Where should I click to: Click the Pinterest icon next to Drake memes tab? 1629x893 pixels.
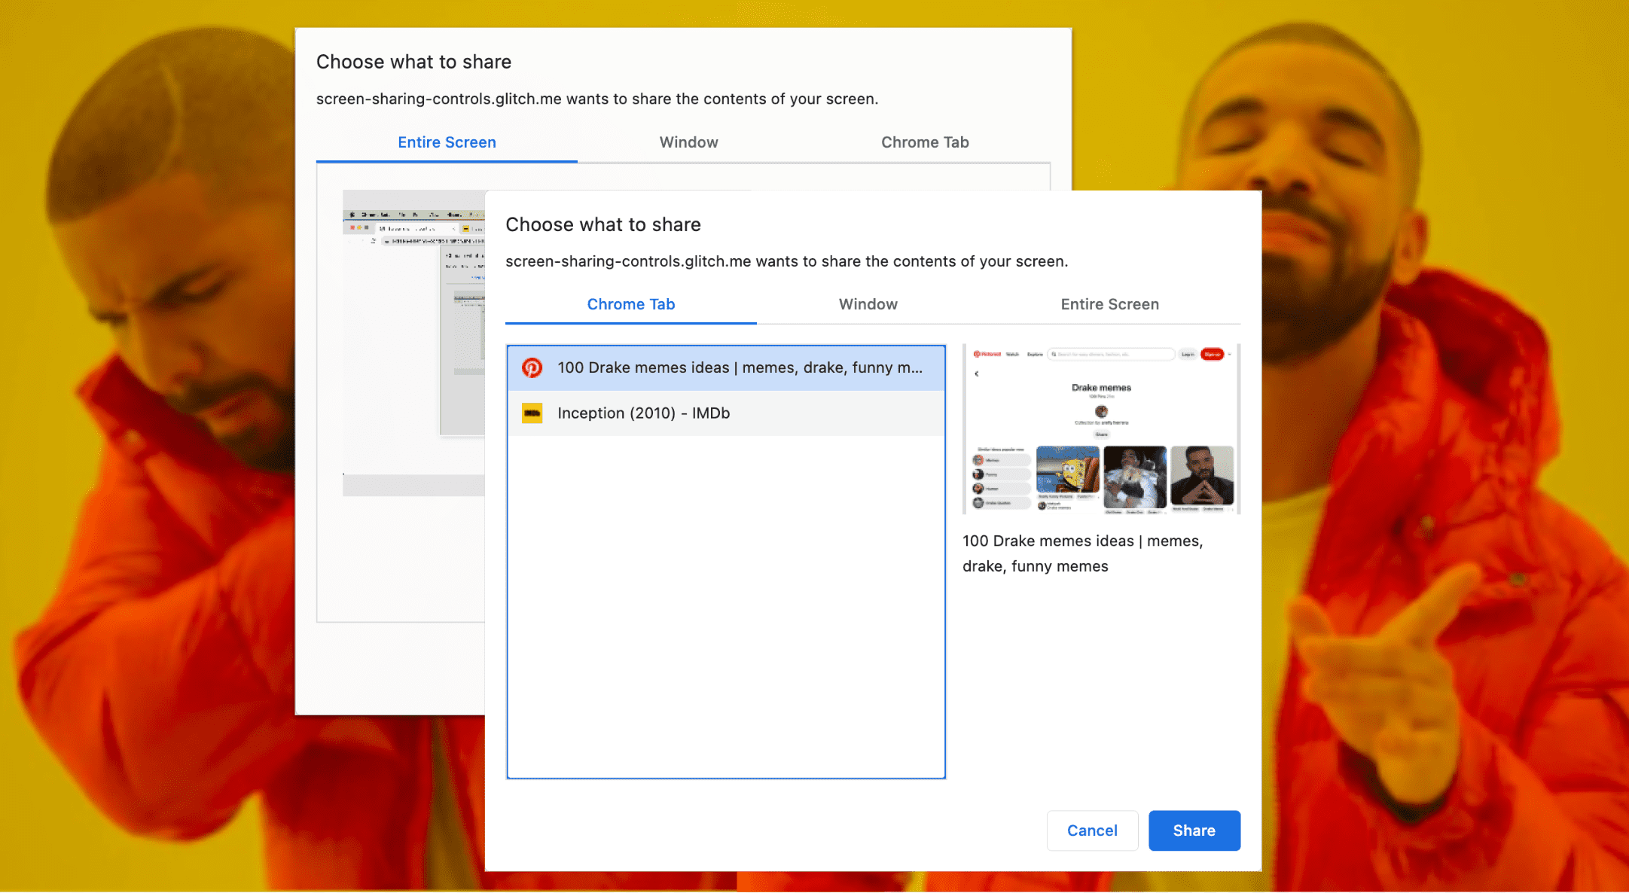click(x=531, y=367)
